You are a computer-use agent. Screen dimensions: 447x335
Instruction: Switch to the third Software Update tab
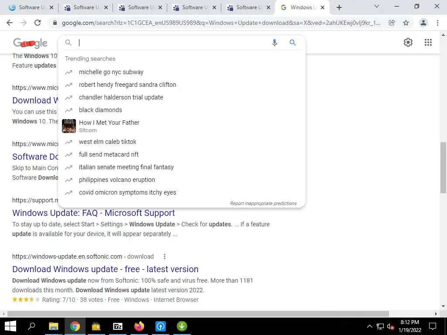(140, 7)
